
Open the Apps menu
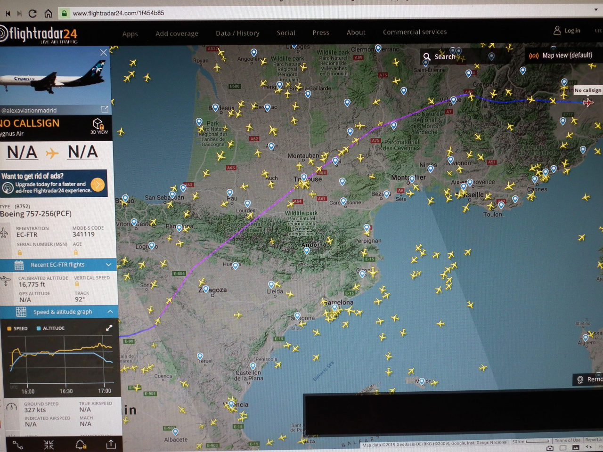point(130,34)
